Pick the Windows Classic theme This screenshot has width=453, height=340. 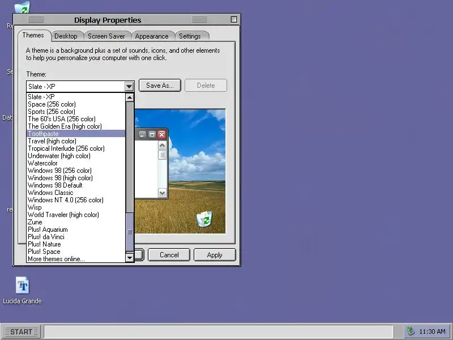point(76,193)
